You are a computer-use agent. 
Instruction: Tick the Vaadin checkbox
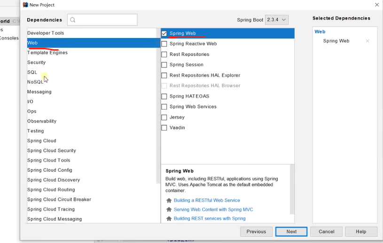pos(164,128)
